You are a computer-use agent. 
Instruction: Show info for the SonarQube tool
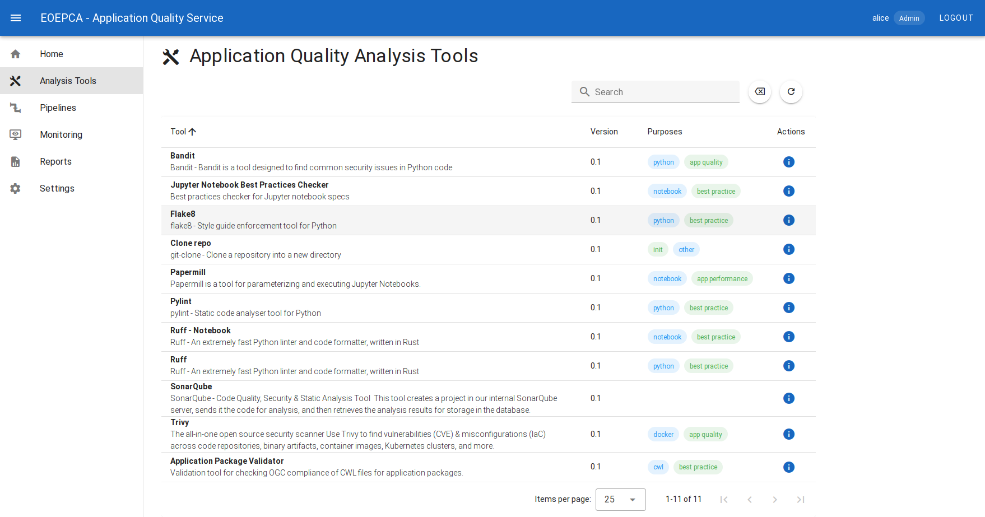coord(789,398)
